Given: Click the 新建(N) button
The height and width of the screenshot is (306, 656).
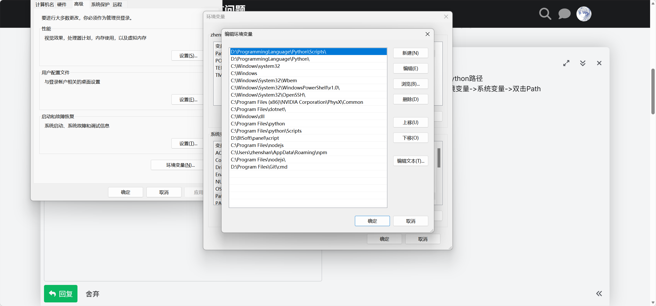Looking at the screenshot, I should [x=410, y=53].
